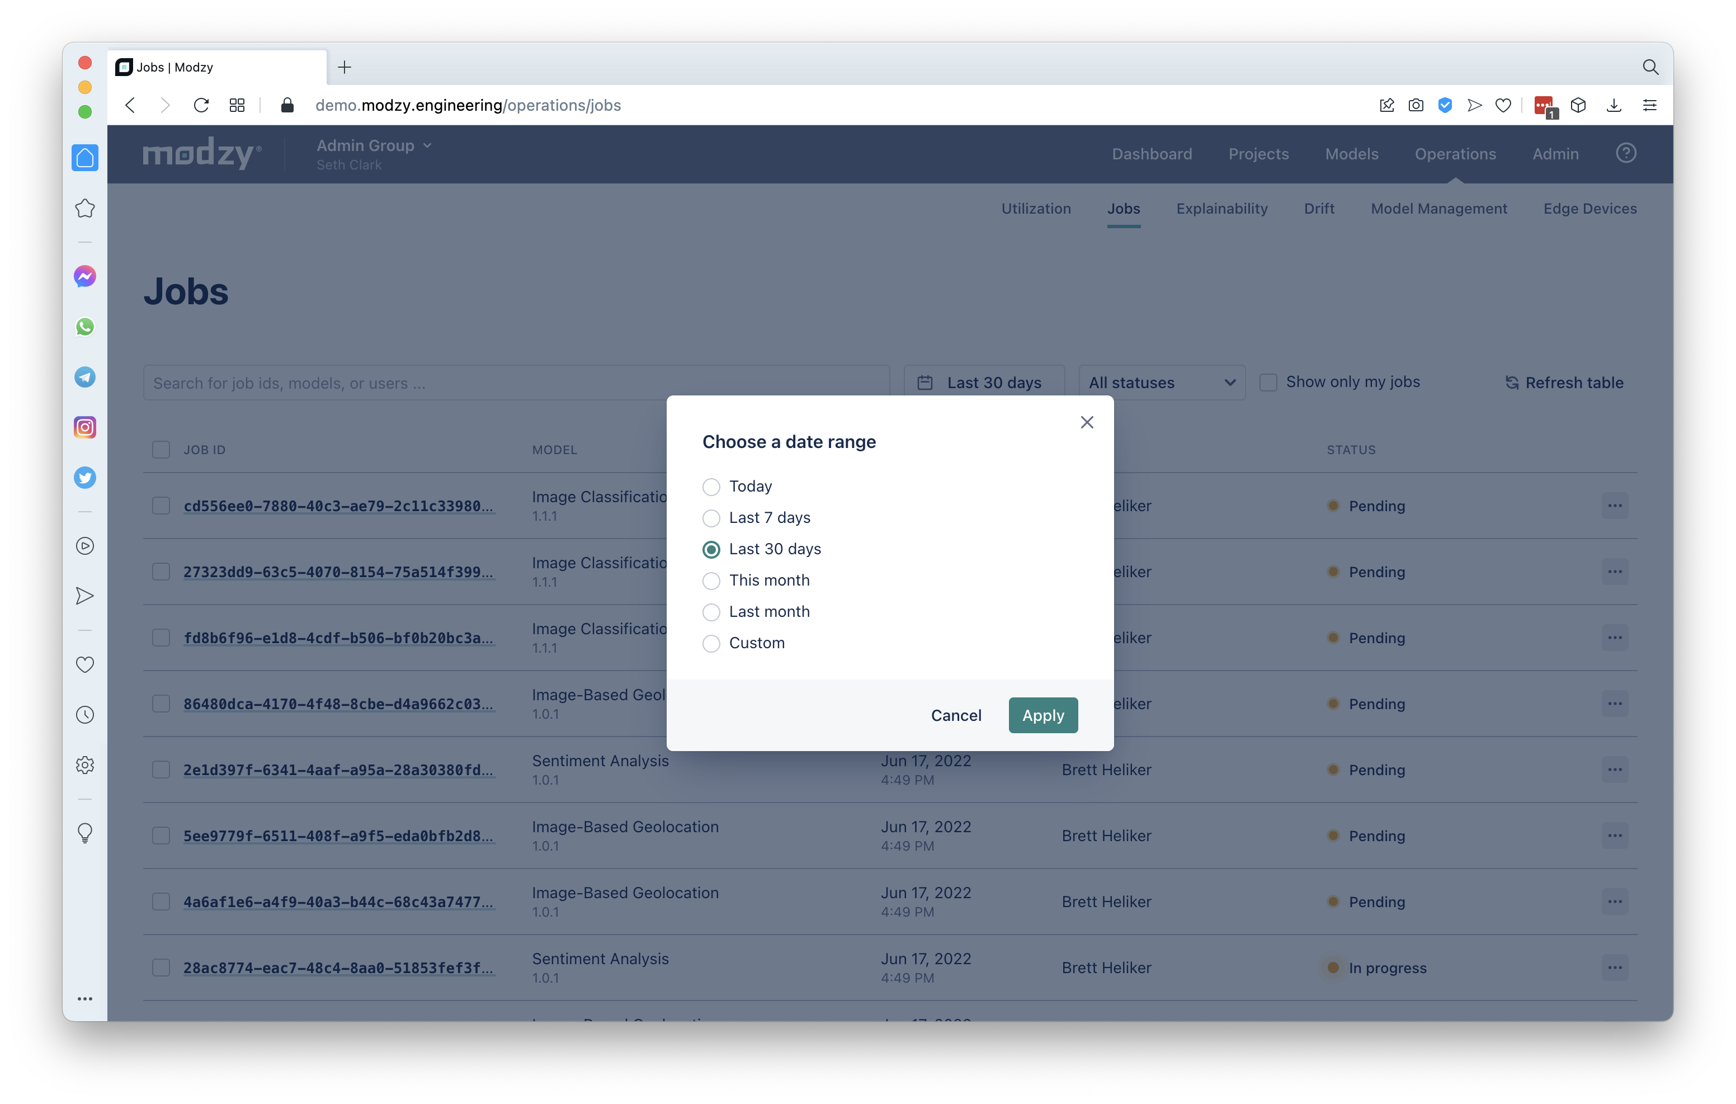Open Messenger in the browser sidebar

85,276
